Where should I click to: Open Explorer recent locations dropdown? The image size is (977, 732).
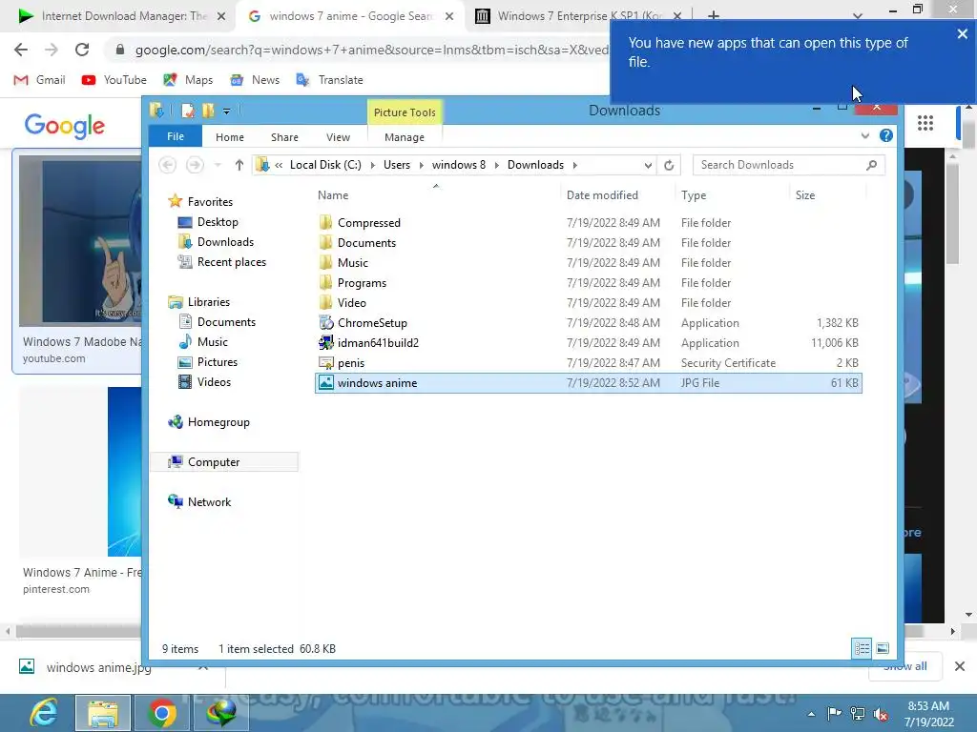218,165
